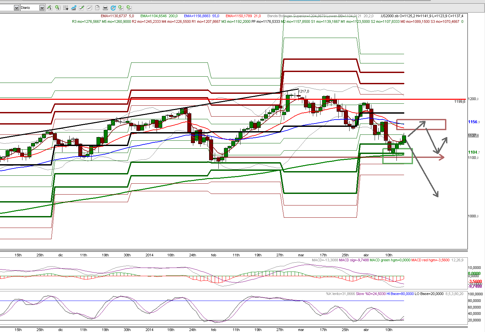The image size is (485, 332).
Task: Click the 1000,0 price axis label
Action: (473, 216)
